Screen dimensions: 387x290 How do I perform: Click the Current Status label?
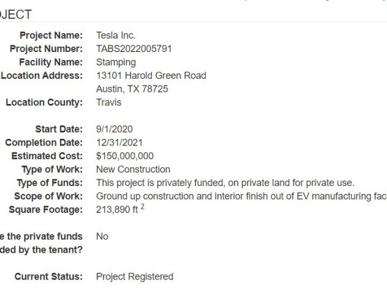click(x=48, y=277)
